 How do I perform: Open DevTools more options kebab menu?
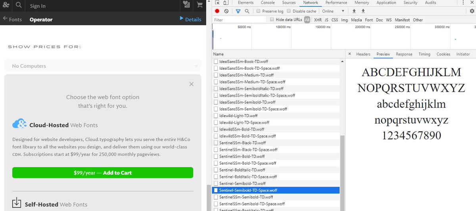click(463, 3)
